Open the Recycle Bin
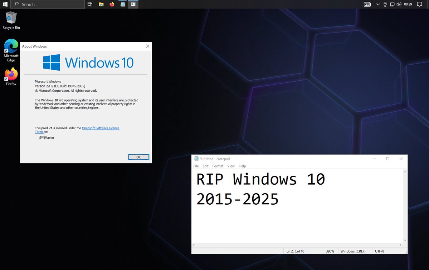Viewport: 429px width, 270px height. [x=11, y=18]
